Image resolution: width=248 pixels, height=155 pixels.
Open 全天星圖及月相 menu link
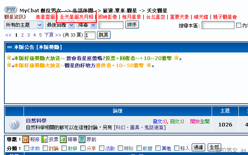[x=77, y=17]
